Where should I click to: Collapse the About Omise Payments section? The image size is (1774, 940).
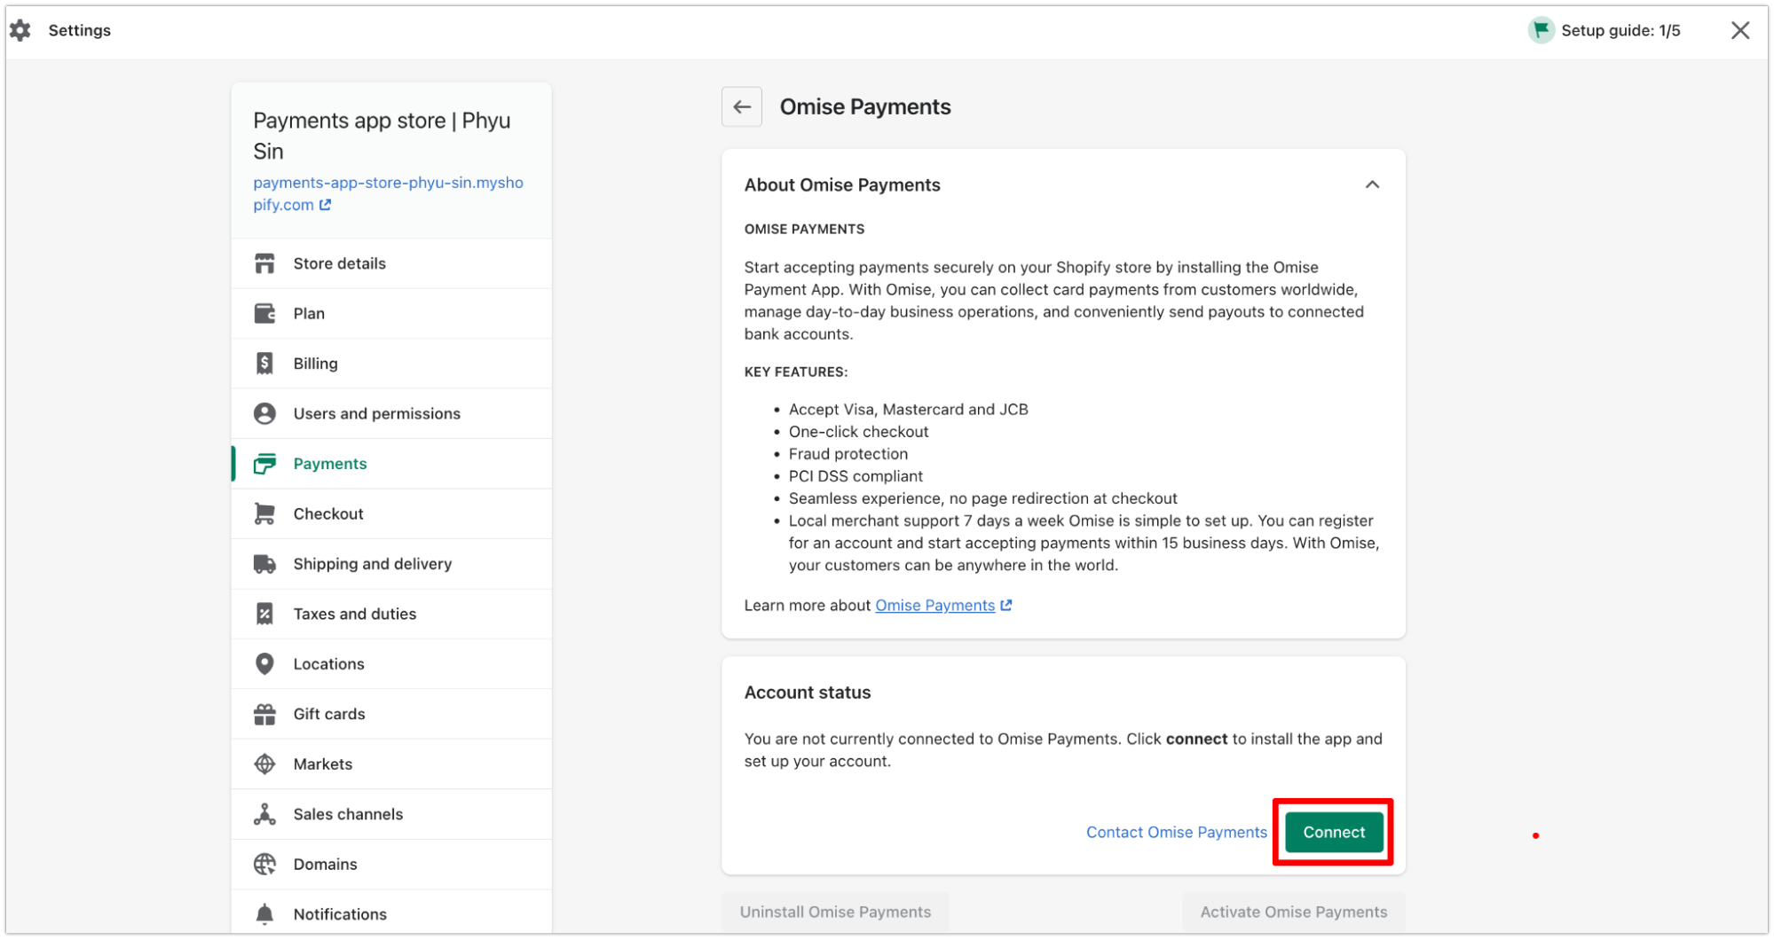pyautogui.click(x=1372, y=184)
